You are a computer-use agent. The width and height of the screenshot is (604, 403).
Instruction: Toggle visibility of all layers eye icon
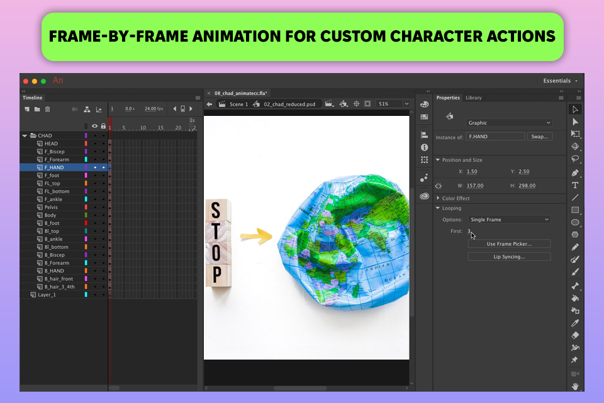pos(94,126)
